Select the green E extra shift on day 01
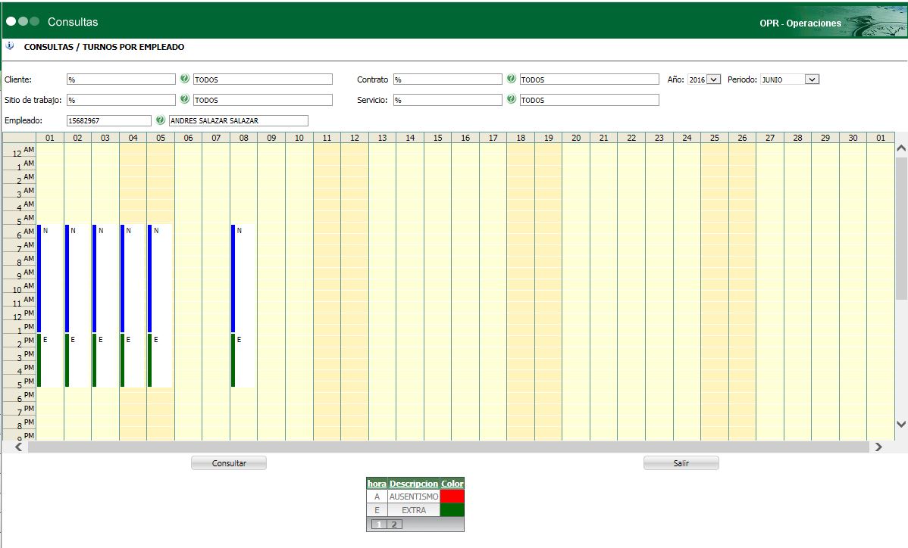This screenshot has width=908, height=548. (49, 360)
